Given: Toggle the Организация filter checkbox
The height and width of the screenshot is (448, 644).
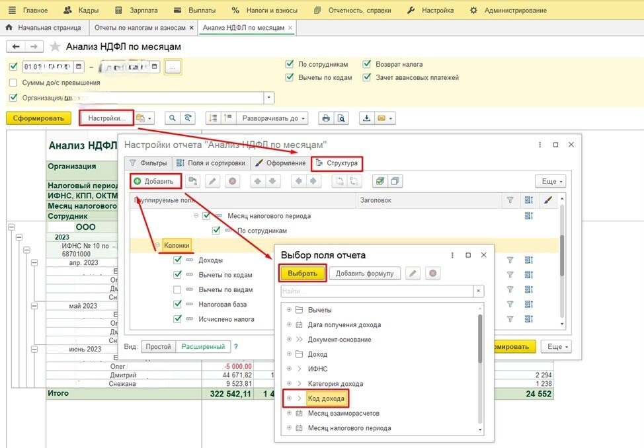Looking at the screenshot, I should [13, 98].
